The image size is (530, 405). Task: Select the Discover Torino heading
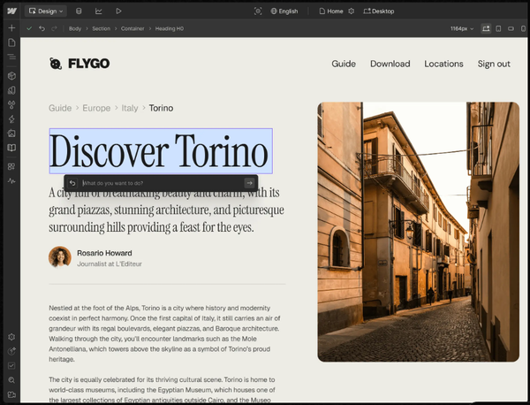tap(161, 151)
